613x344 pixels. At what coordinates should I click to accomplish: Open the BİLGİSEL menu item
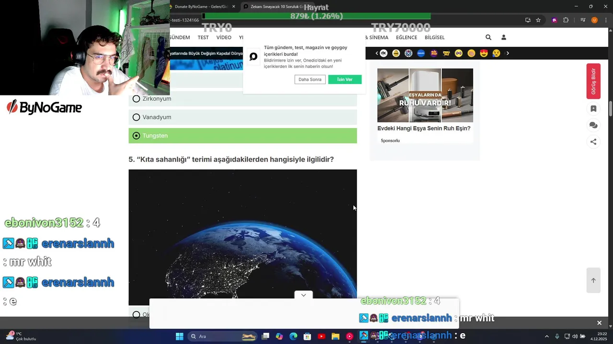point(434,37)
